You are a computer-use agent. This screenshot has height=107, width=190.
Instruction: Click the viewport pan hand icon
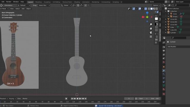click(x=151, y=29)
